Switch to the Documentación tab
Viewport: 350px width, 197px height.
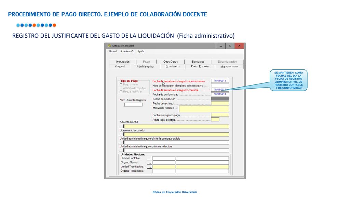click(x=227, y=62)
